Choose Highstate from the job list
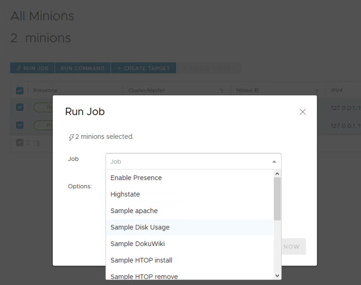Screen dimensions: 361x285 [x=125, y=194]
